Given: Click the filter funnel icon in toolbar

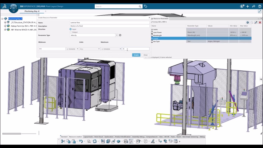Looking at the screenshot, I should coord(159,141).
